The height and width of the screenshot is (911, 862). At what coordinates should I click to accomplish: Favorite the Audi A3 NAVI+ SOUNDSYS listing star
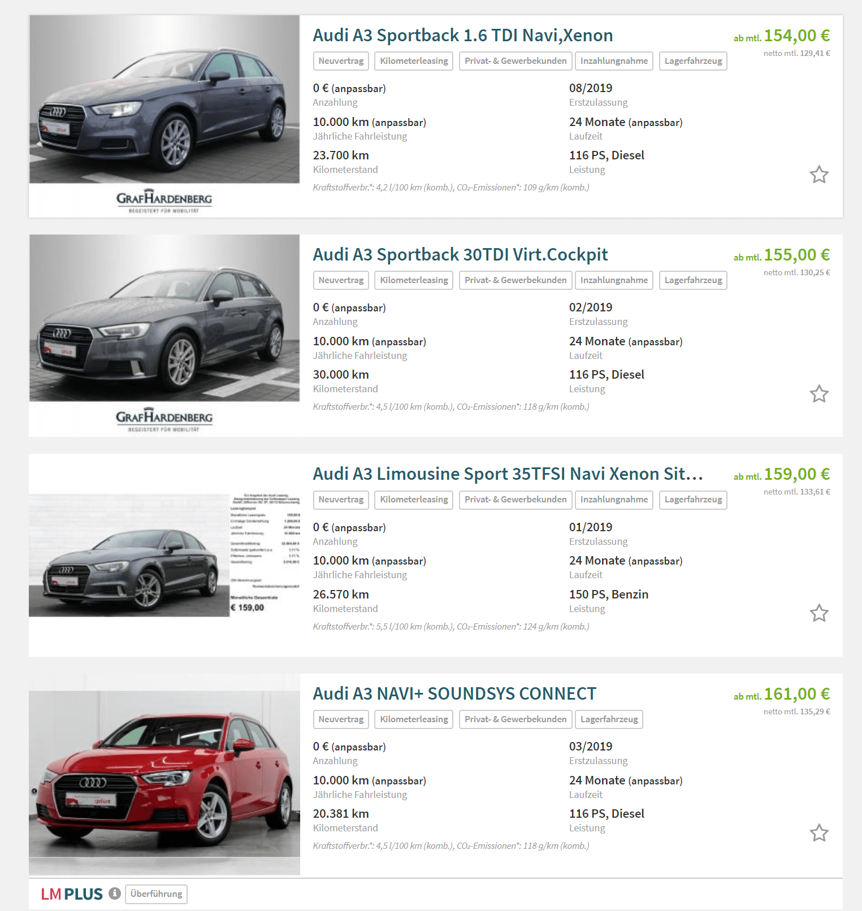coord(819,833)
